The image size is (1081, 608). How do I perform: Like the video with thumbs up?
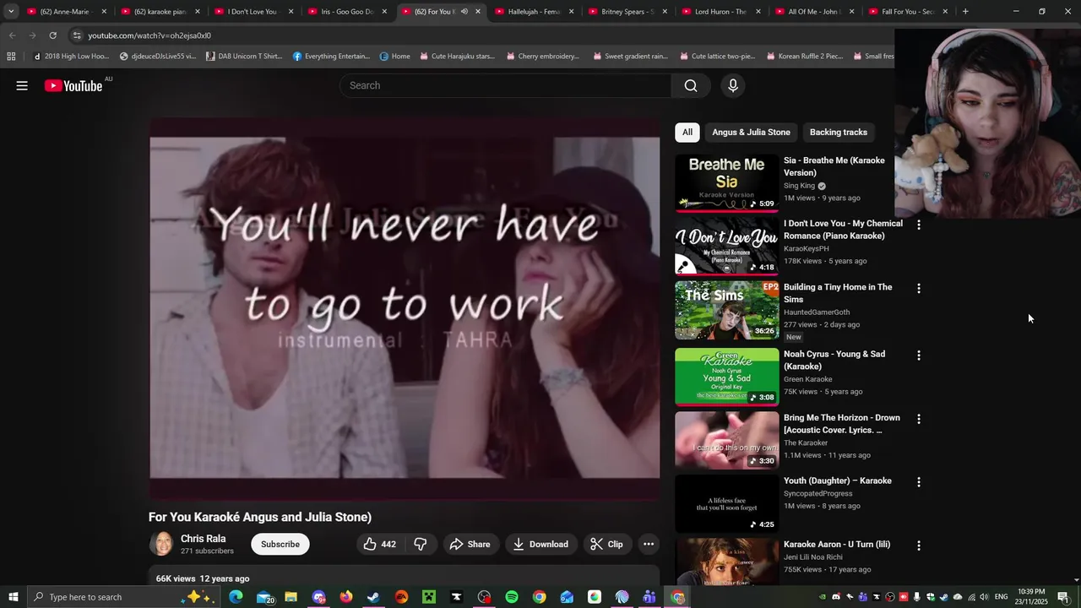tap(379, 544)
